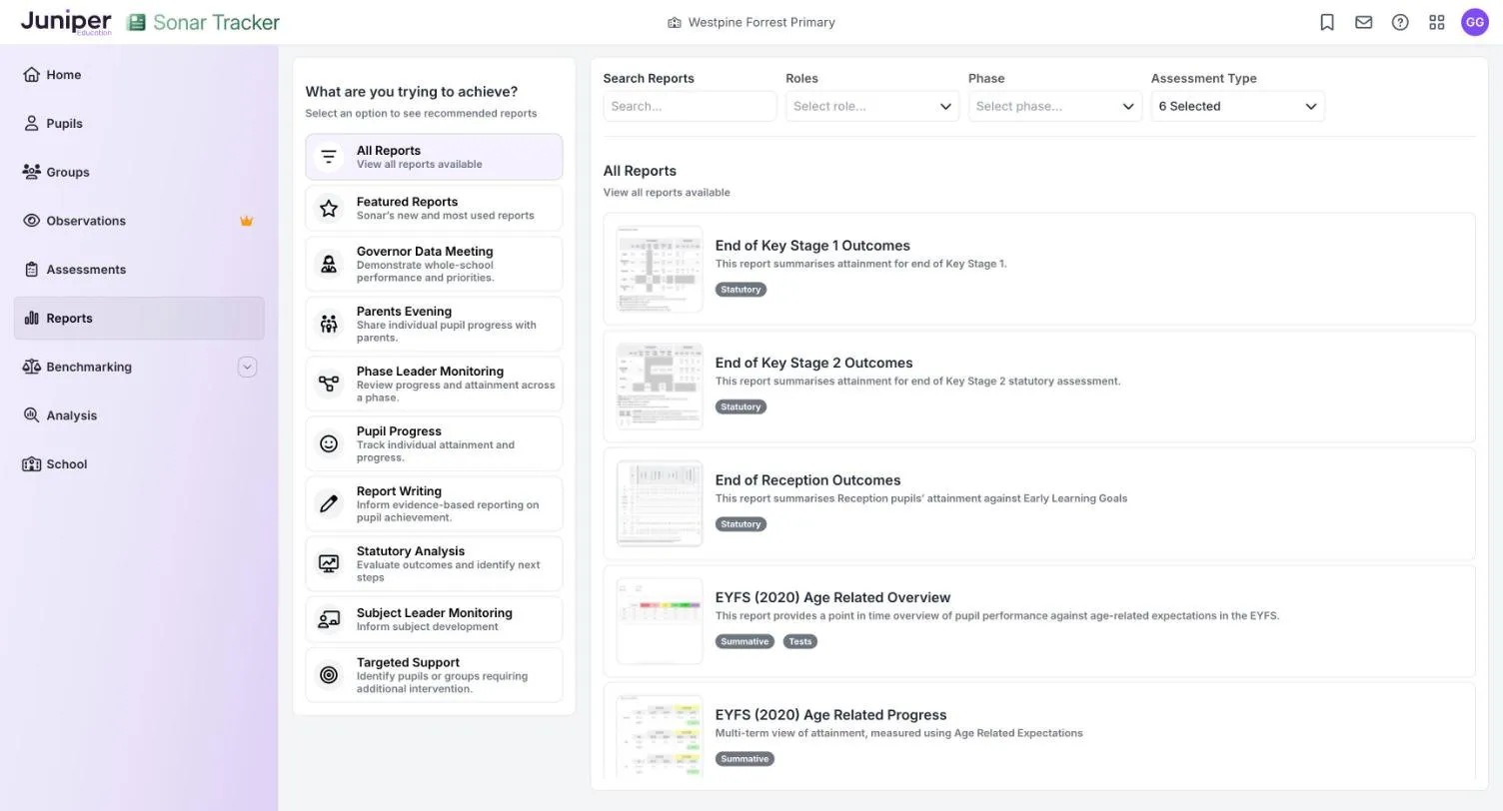Choose the Statutory Analysis option
This screenshot has height=811, width=1503.
[x=434, y=563]
